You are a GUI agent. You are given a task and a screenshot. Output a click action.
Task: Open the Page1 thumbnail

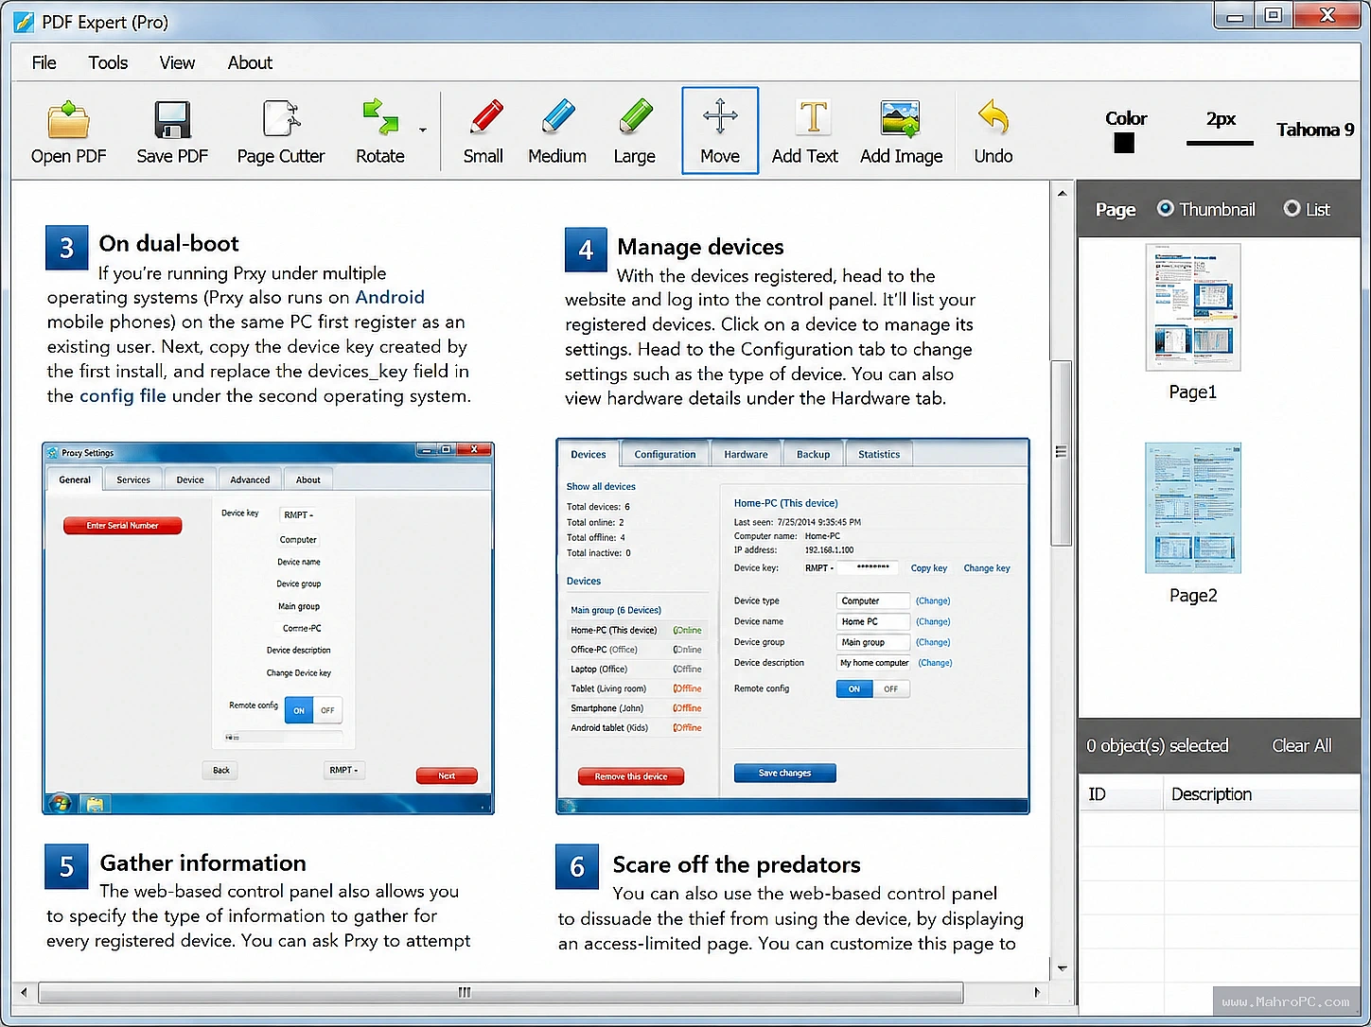pyautogui.click(x=1193, y=307)
